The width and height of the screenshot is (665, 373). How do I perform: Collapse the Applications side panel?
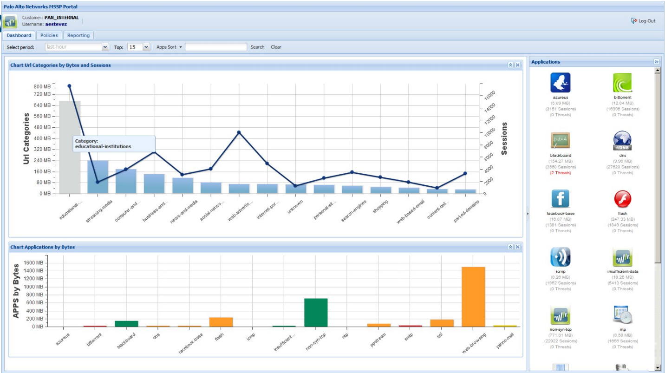[656, 62]
